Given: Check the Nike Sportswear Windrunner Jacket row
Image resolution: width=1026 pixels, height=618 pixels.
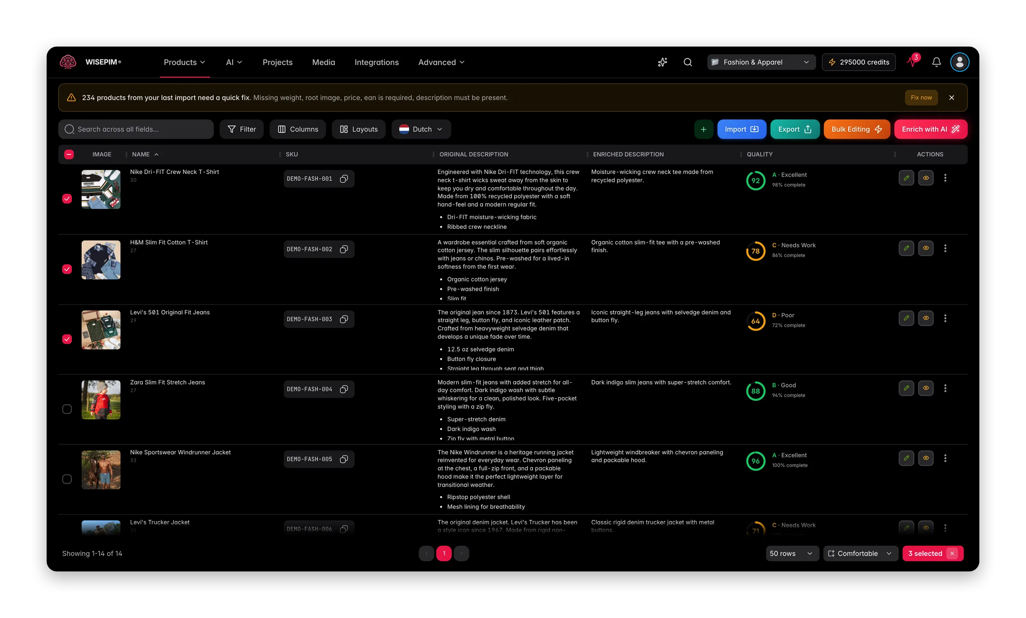Looking at the screenshot, I should (x=67, y=479).
